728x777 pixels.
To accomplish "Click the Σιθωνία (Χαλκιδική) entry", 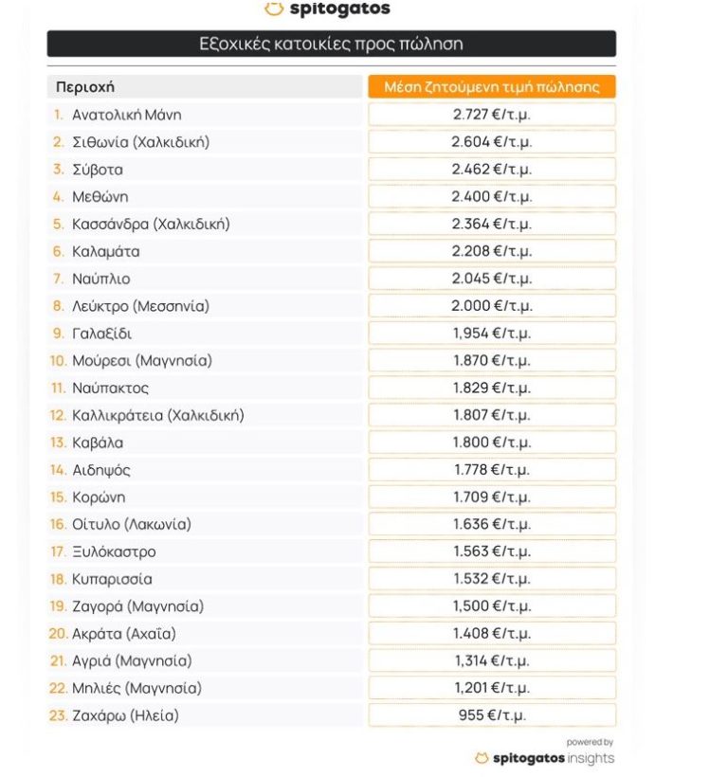I will [x=140, y=142].
